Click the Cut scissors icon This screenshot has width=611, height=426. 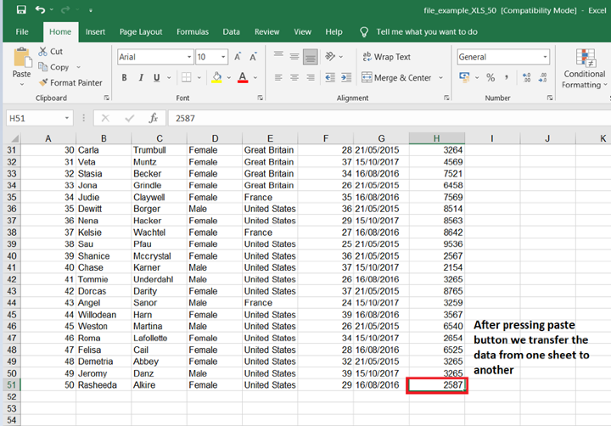point(44,52)
